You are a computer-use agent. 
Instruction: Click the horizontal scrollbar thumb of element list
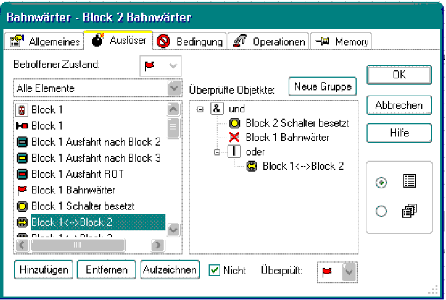point(77,245)
